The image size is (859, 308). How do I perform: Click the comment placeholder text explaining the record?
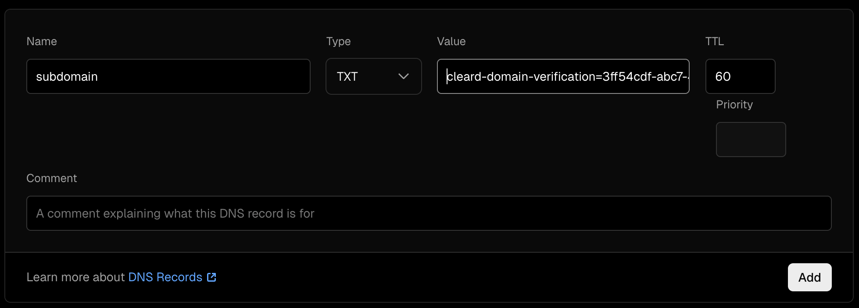click(x=175, y=213)
